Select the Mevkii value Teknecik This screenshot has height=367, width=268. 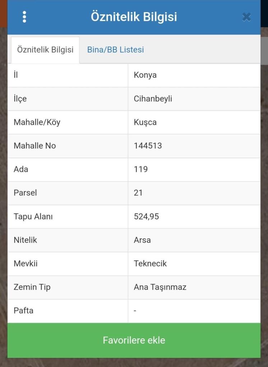150,264
